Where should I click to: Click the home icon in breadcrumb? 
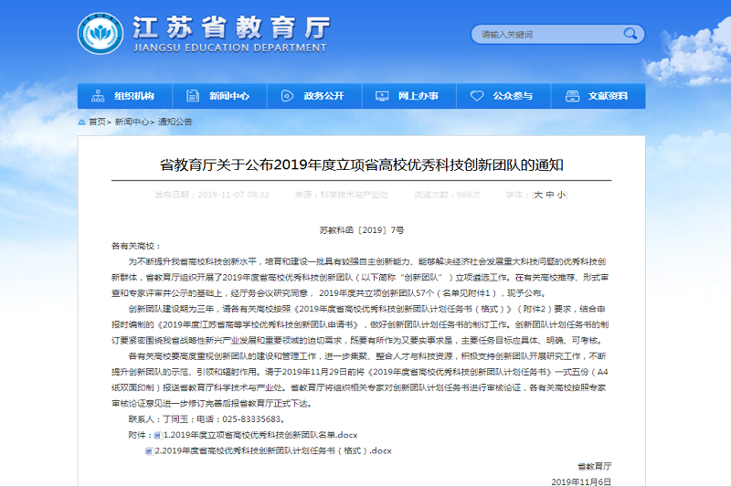pos(82,122)
